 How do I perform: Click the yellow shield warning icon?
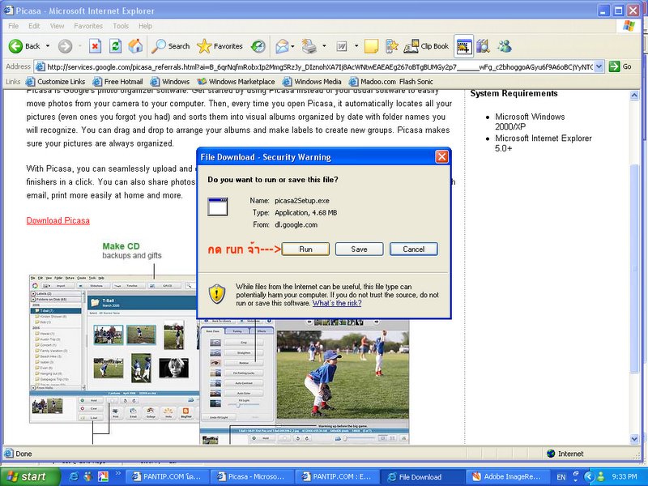click(x=217, y=294)
